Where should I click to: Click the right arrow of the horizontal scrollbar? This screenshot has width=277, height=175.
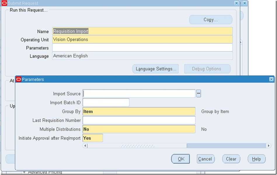(269, 146)
